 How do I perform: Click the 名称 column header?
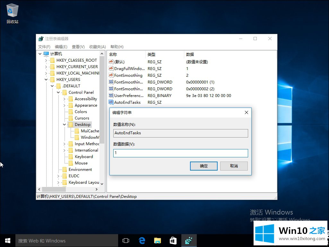pyautogui.click(x=126, y=54)
